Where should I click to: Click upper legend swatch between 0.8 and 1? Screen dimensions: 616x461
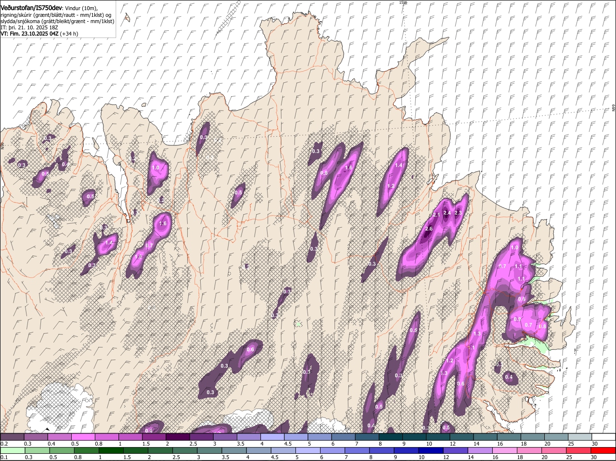click(x=107, y=437)
